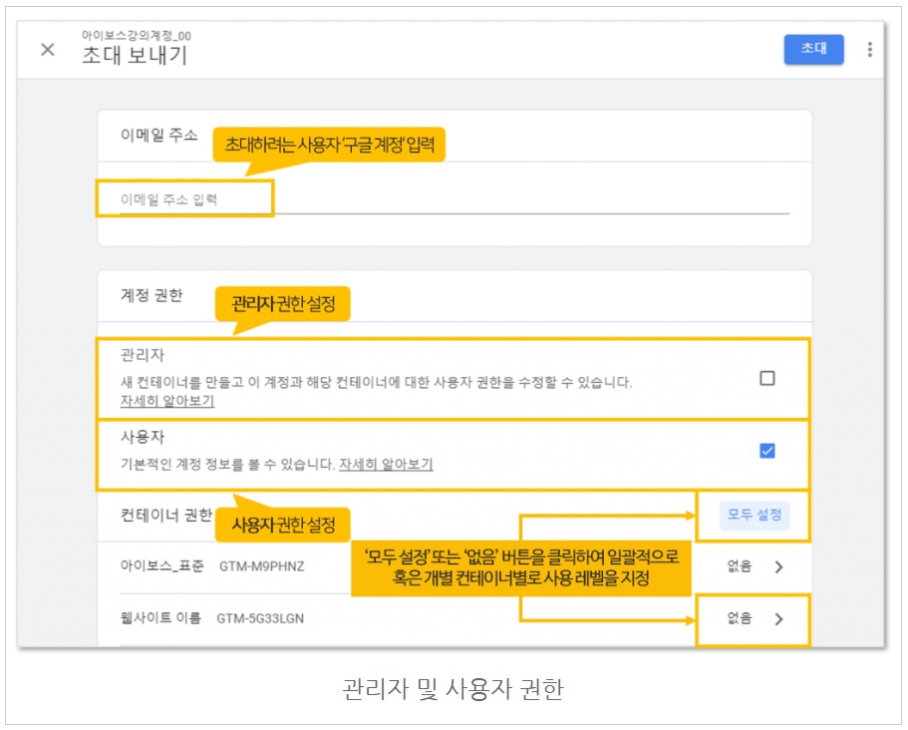Click the GTM-5G33LGN container ID

260,618
